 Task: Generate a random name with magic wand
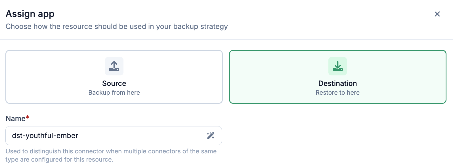pyautogui.click(x=211, y=136)
